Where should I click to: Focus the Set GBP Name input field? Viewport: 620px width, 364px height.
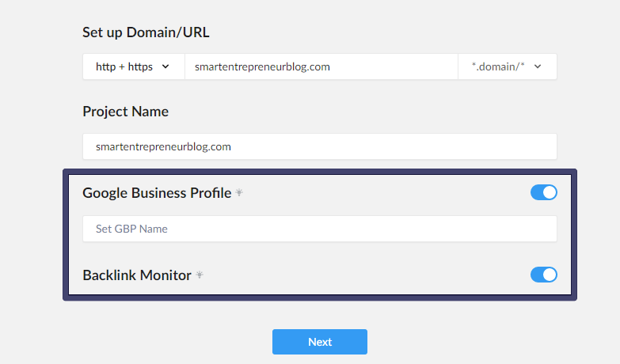tap(320, 229)
